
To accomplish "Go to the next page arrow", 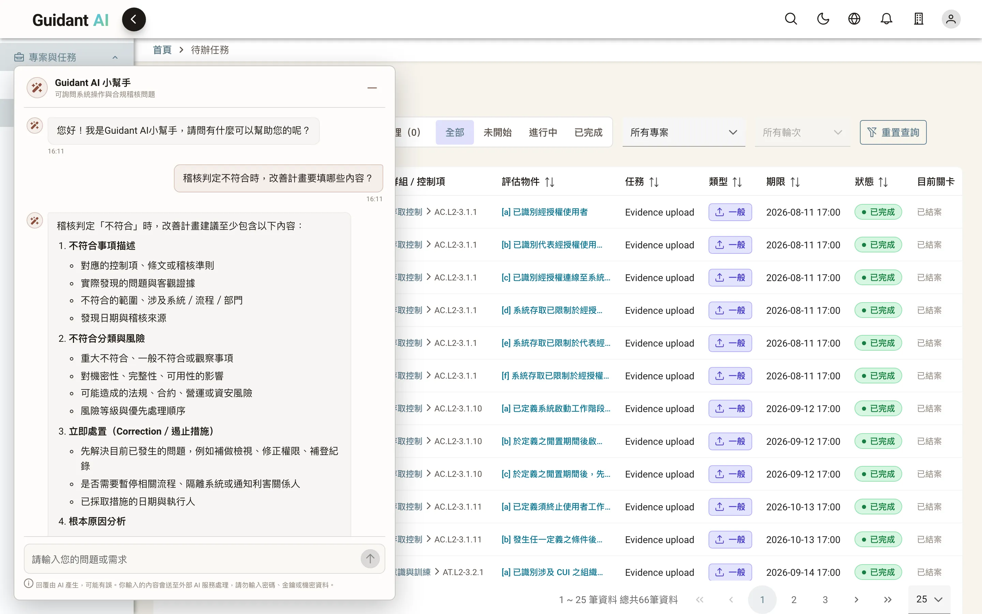I will tap(856, 600).
